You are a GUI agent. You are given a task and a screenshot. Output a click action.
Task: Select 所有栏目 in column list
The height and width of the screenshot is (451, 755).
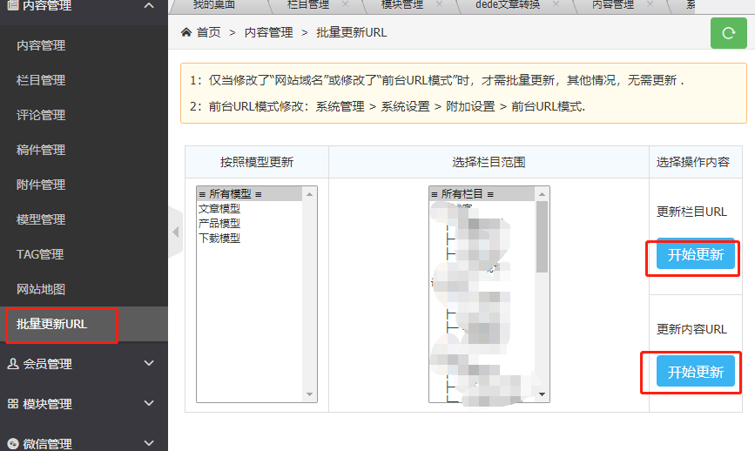[482, 194]
